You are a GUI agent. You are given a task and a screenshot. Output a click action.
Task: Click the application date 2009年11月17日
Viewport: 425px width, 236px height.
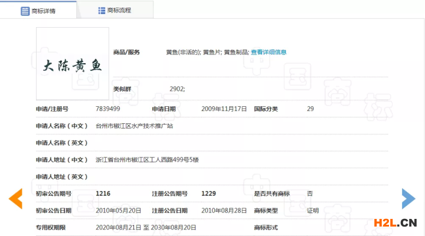coord(224,109)
